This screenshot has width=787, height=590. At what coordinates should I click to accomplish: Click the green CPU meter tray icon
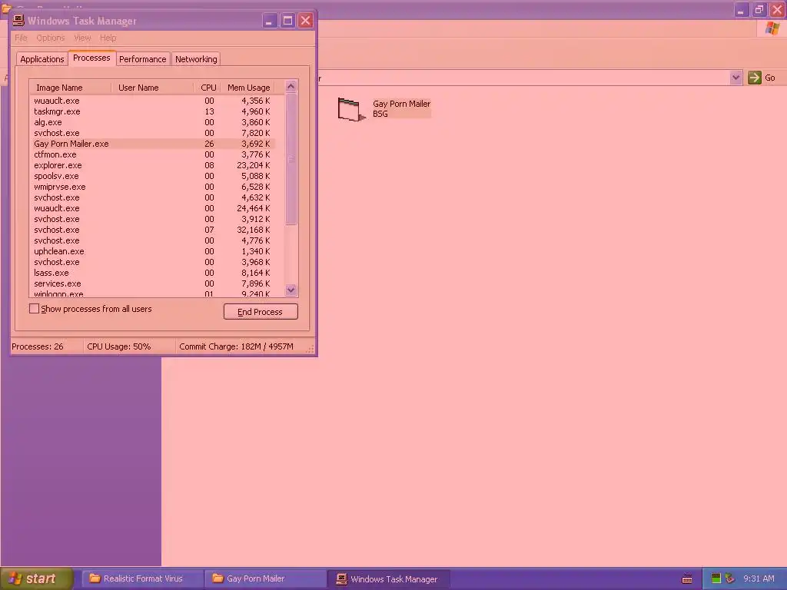tap(716, 578)
